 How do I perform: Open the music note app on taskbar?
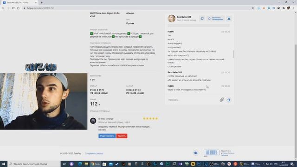point(174,164)
